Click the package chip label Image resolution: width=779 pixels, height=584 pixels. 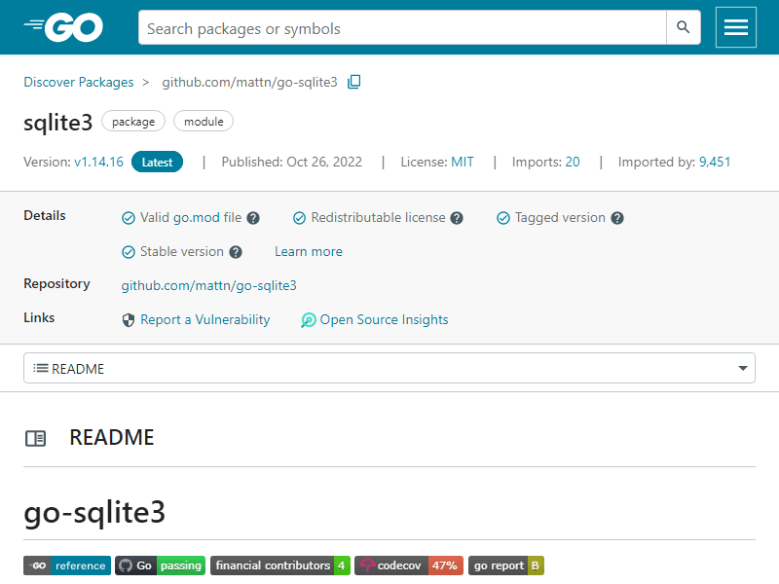(133, 121)
